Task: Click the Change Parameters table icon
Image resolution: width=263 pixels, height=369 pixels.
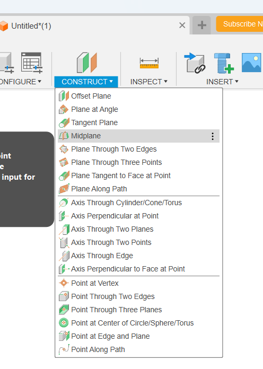Action: coord(32,63)
